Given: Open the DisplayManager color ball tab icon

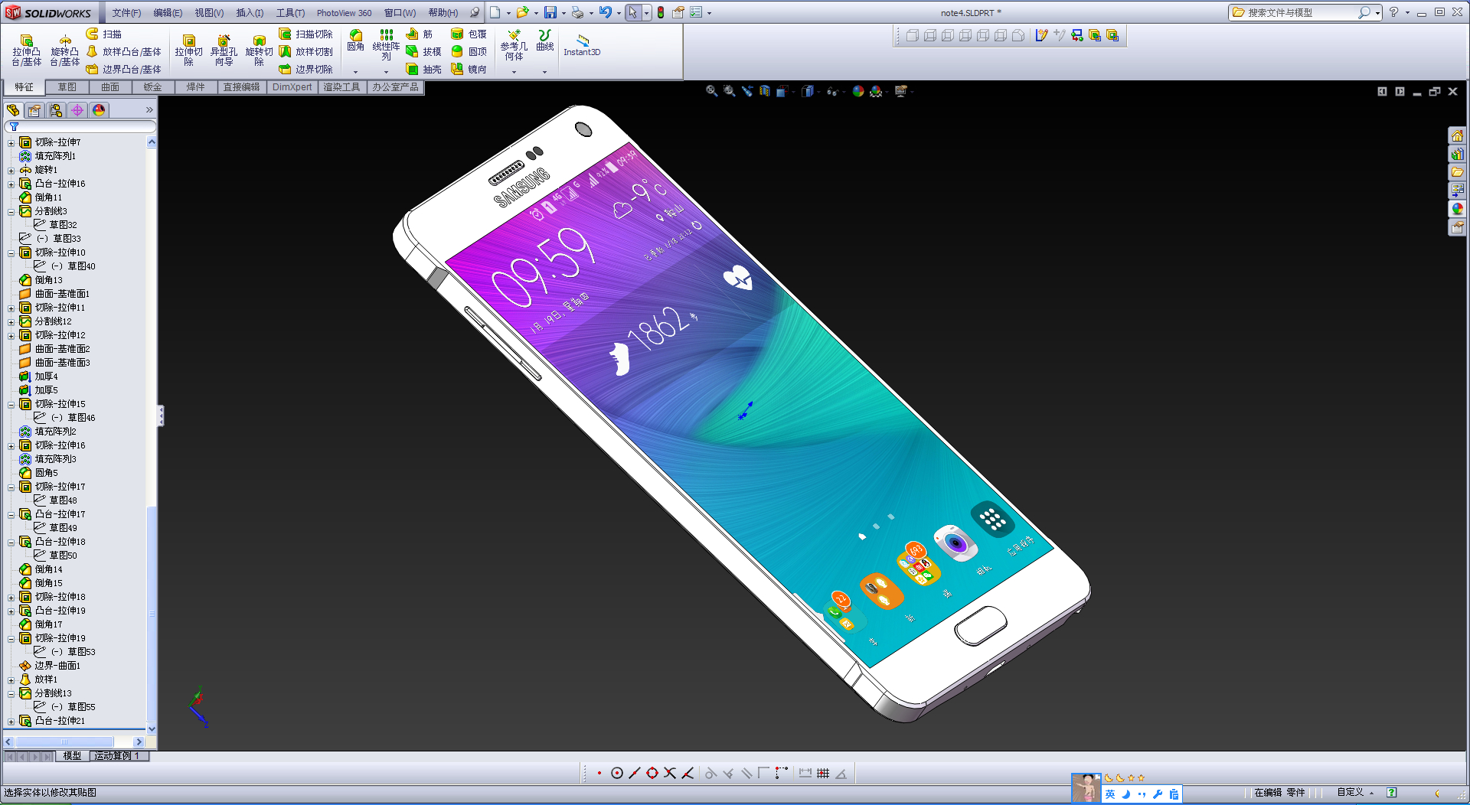Looking at the screenshot, I should coord(99,110).
